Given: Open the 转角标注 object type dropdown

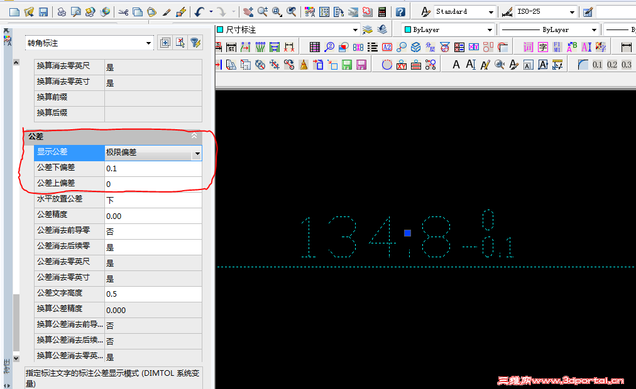Looking at the screenshot, I should point(148,43).
